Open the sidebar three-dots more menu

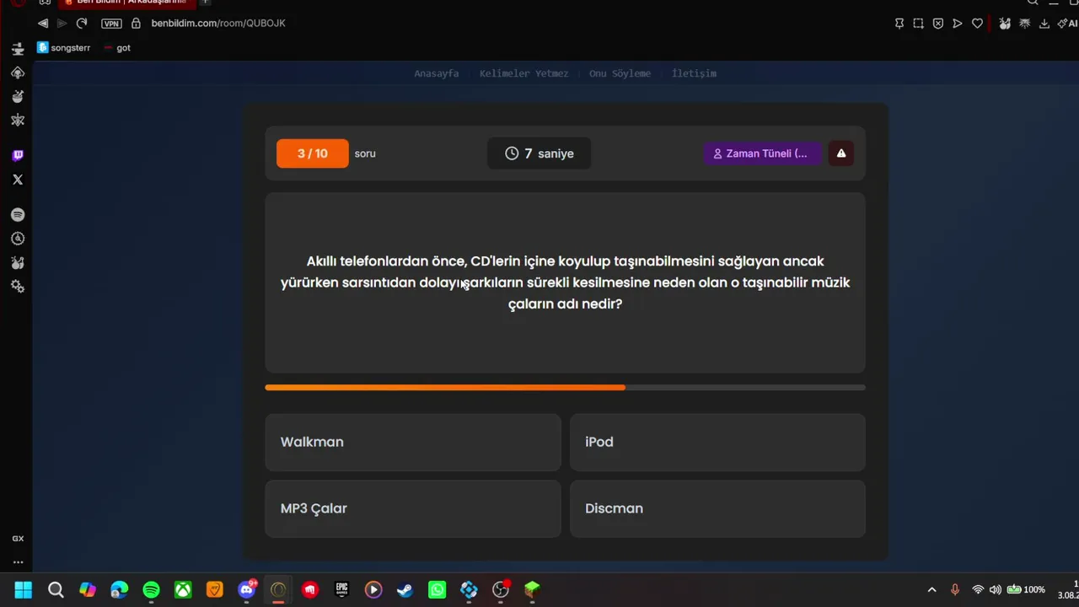[x=18, y=562]
